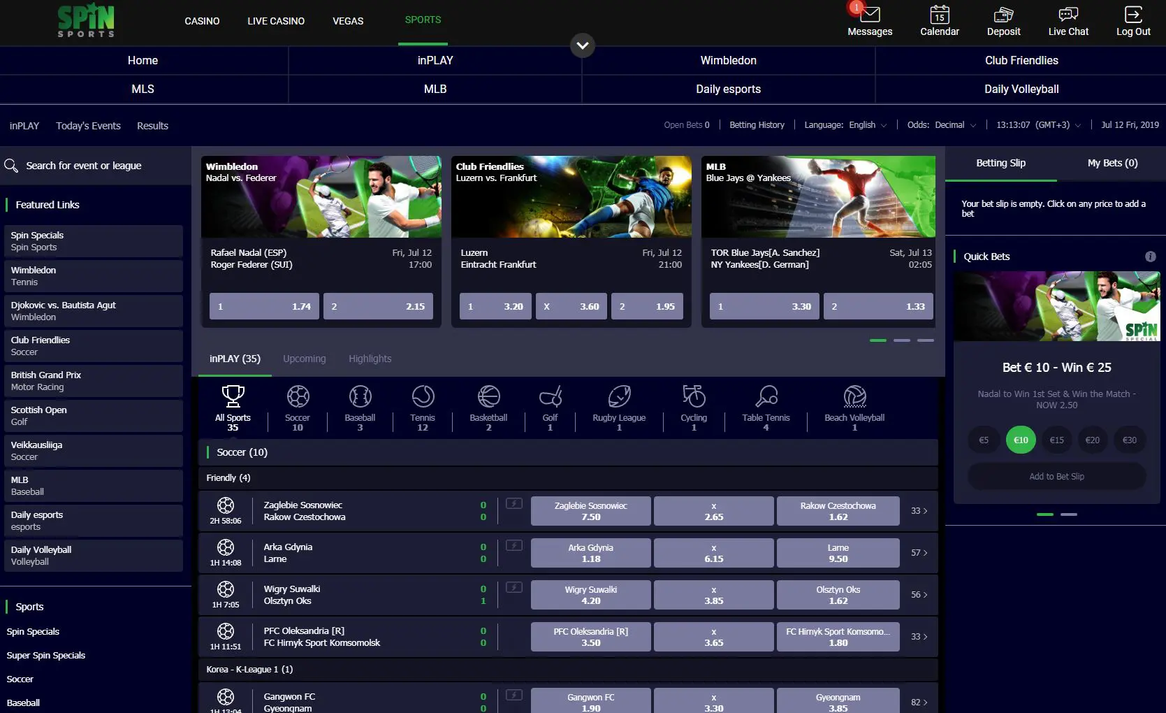Image resolution: width=1166 pixels, height=713 pixels.
Task: Click the live stream icon for Arka Gdynia match
Action: [x=514, y=545]
